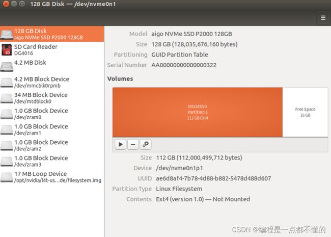Mount the selected partition with the play button
Viewport: 331px width, 237px height.
pos(121,144)
